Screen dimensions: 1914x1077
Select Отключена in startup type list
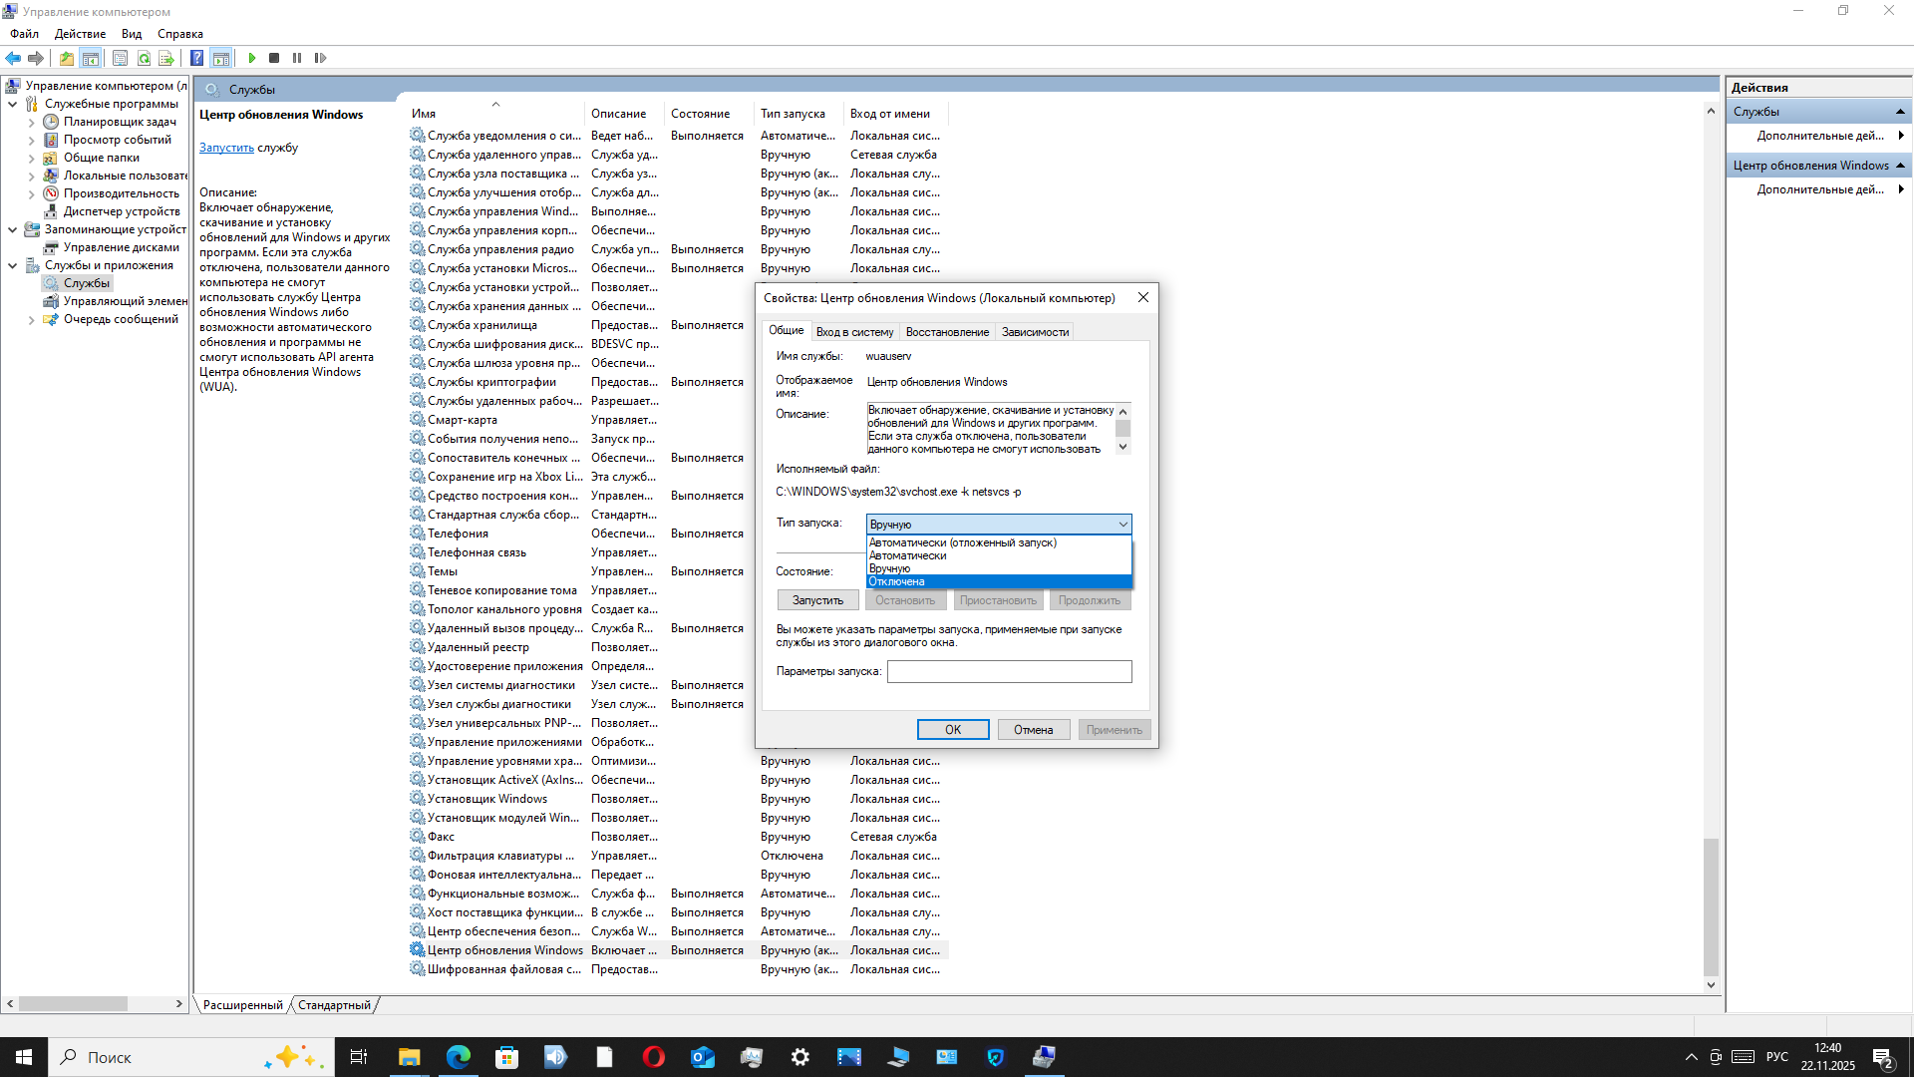(997, 581)
